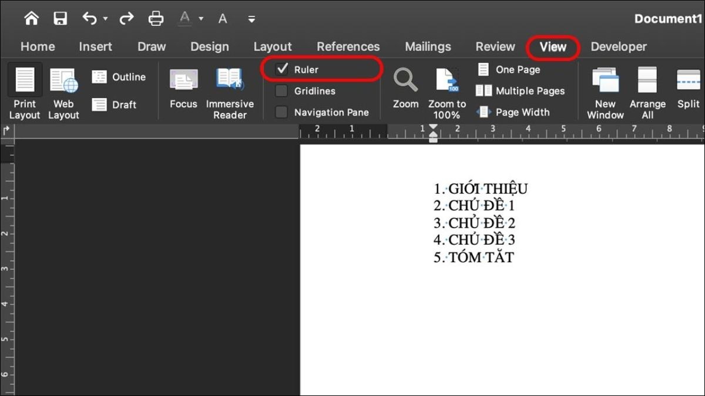Open the Immersive Reader view
This screenshot has width=705, height=396.
[230, 93]
